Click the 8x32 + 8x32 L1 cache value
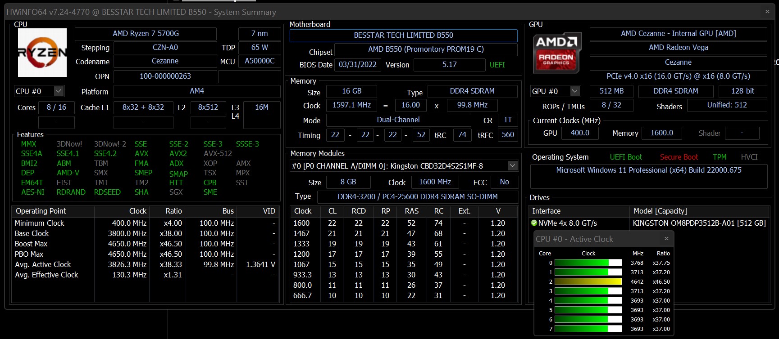The image size is (779, 339). (x=143, y=107)
